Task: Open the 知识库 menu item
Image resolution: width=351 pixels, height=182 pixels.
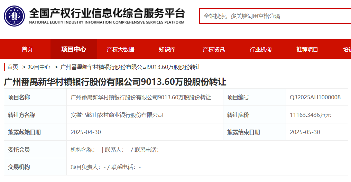Action: (x=167, y=49)
